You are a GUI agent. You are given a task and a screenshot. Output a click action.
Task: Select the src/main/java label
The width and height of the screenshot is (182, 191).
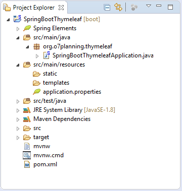tap(52, 37)
